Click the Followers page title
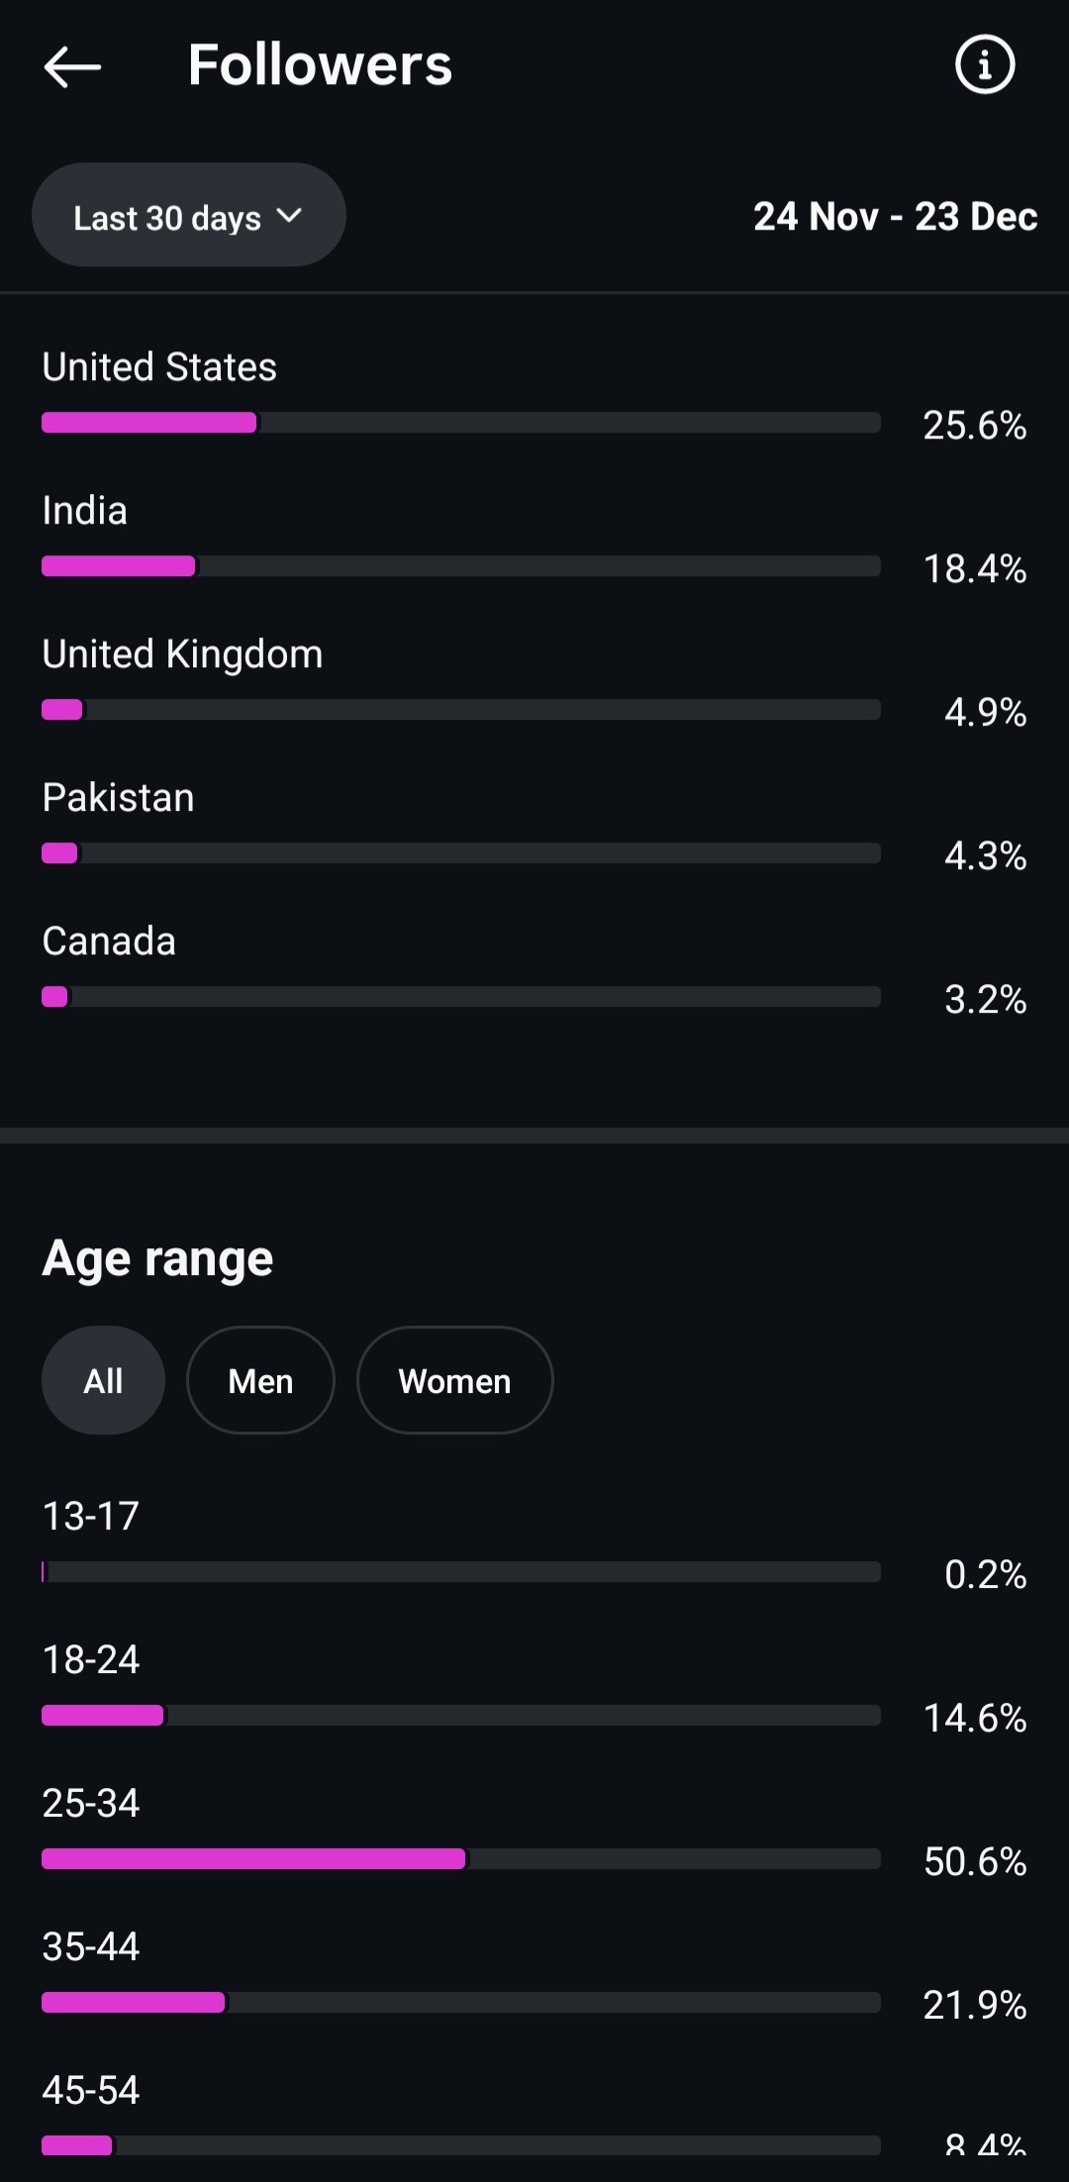Viewport: 1069px width, 2182px height. click(x=320, y=65)
